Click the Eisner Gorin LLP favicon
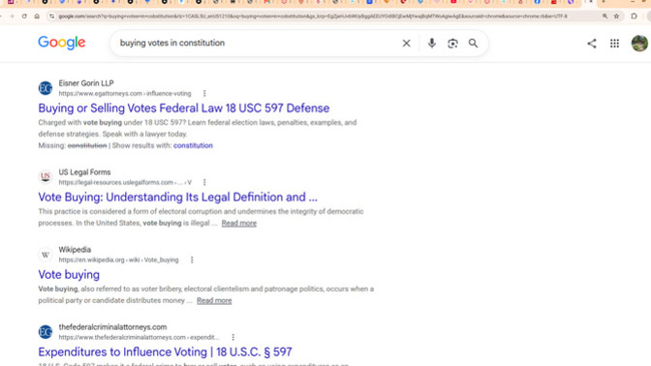 (46, 88)
